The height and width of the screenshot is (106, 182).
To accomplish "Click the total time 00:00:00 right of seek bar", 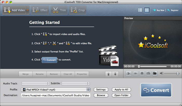I will [175, 66].
